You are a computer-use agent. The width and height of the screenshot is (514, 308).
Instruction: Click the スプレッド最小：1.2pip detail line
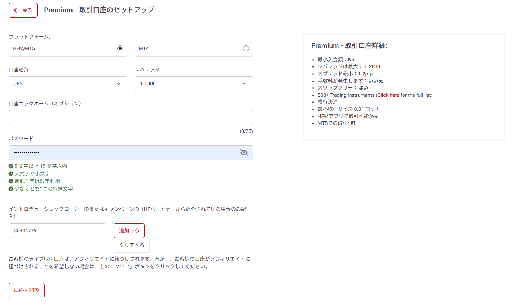pos(345,74)
